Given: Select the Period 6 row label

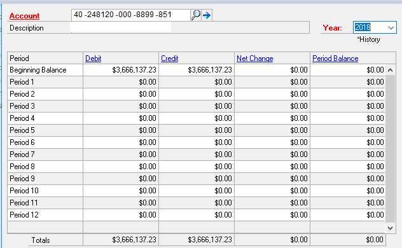Looking at the screenshot, I should click(22, 142).
